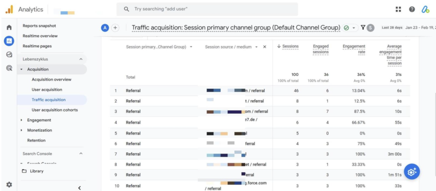Sort by Engagement rate column header

354,49
